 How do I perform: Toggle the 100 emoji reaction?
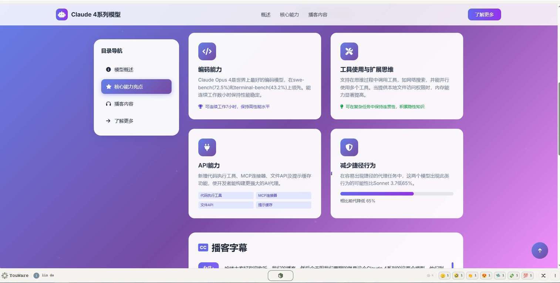click(527, 276)
